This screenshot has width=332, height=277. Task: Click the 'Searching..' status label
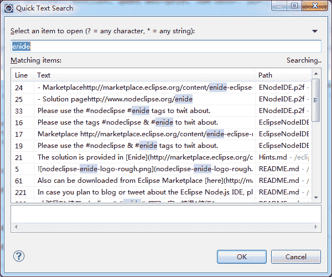304,60
